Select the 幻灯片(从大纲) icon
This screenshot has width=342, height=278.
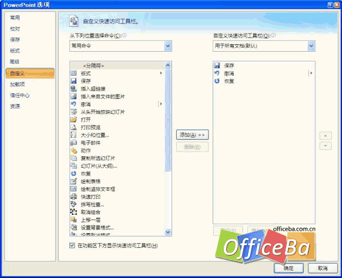coord(74,166)
